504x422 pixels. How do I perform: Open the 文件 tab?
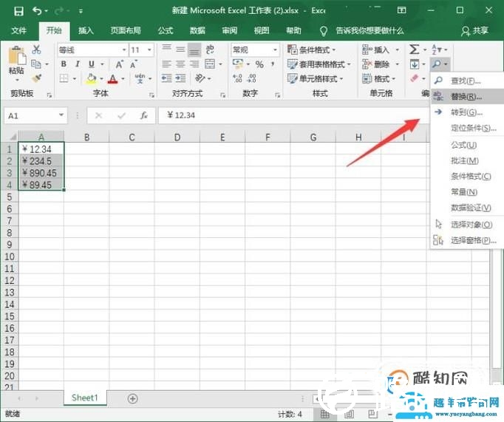18,30
